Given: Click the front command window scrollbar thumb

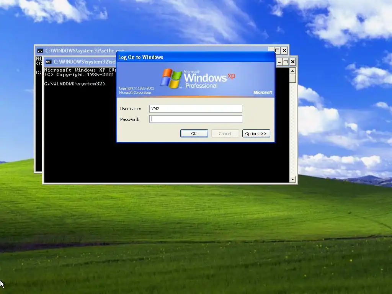Looking at the screenshot, I should pos(292,79).
